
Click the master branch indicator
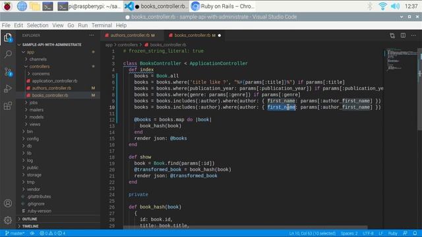coord(15,233)
